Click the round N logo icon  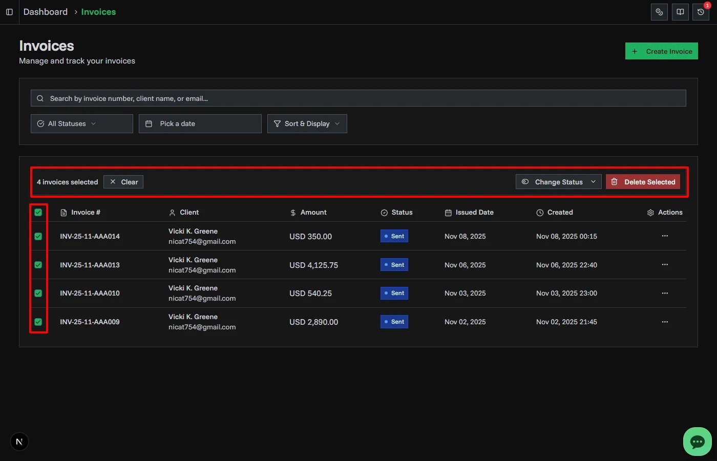(19, 442)
